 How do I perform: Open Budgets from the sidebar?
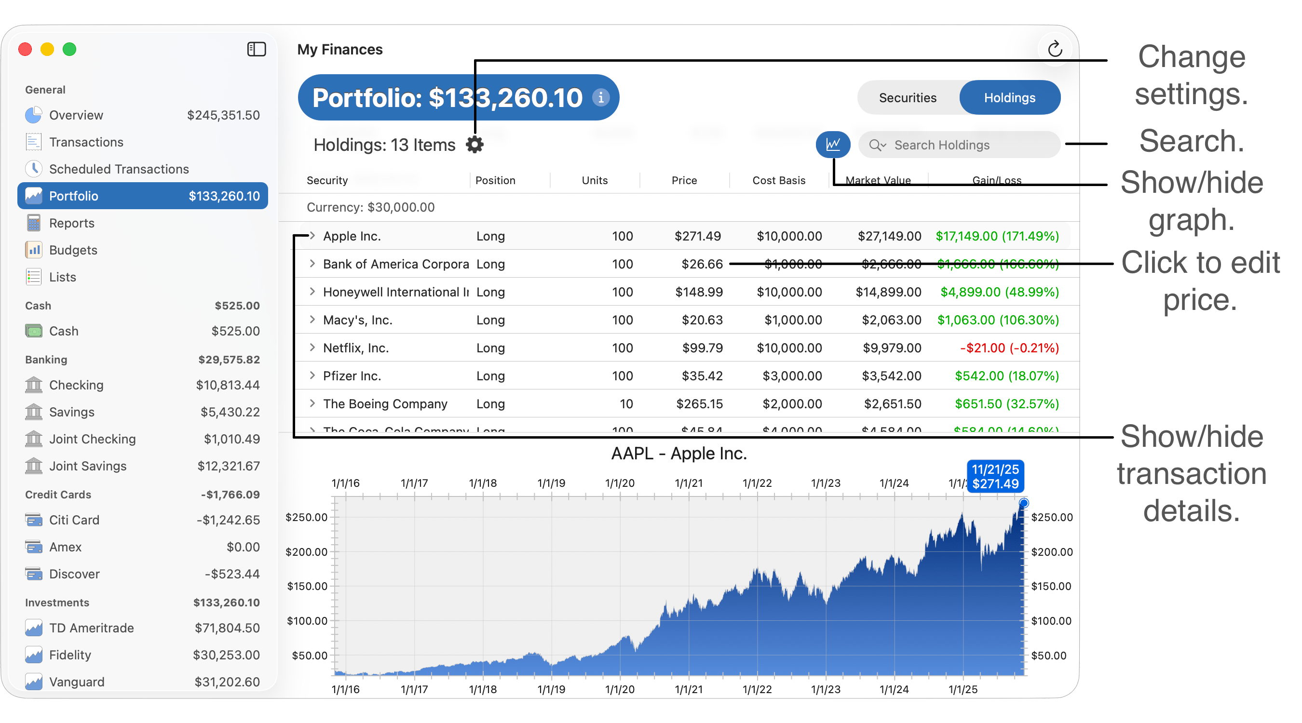[x=73, y=250]
